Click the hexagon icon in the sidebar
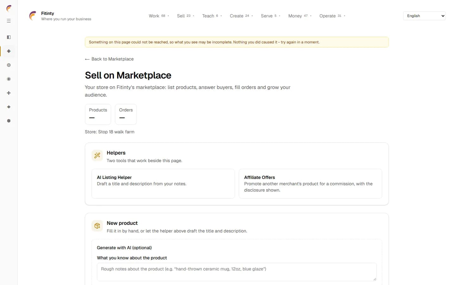Viewport: 456px width, 285px height. [x=9, y=121]
